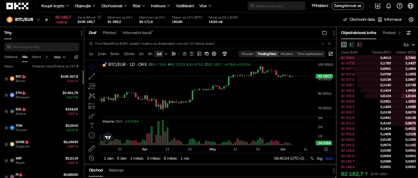Open the Nástroje tab
This screenshot has height=178, width=418.
[116, 170]
